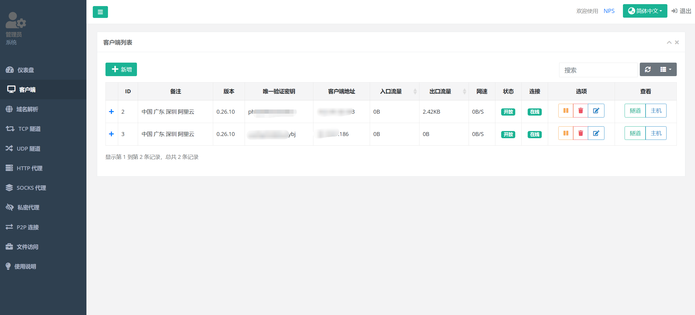695x315 pixels.
Task: Open 隧道 view for client ID 2
Action: (635, 111)
